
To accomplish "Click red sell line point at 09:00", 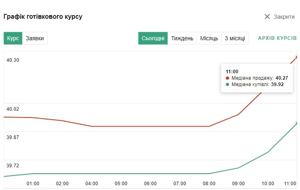I will point(238,114).
